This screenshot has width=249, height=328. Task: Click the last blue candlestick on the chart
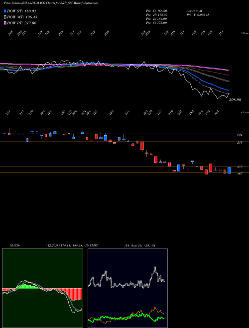[229, 170]
